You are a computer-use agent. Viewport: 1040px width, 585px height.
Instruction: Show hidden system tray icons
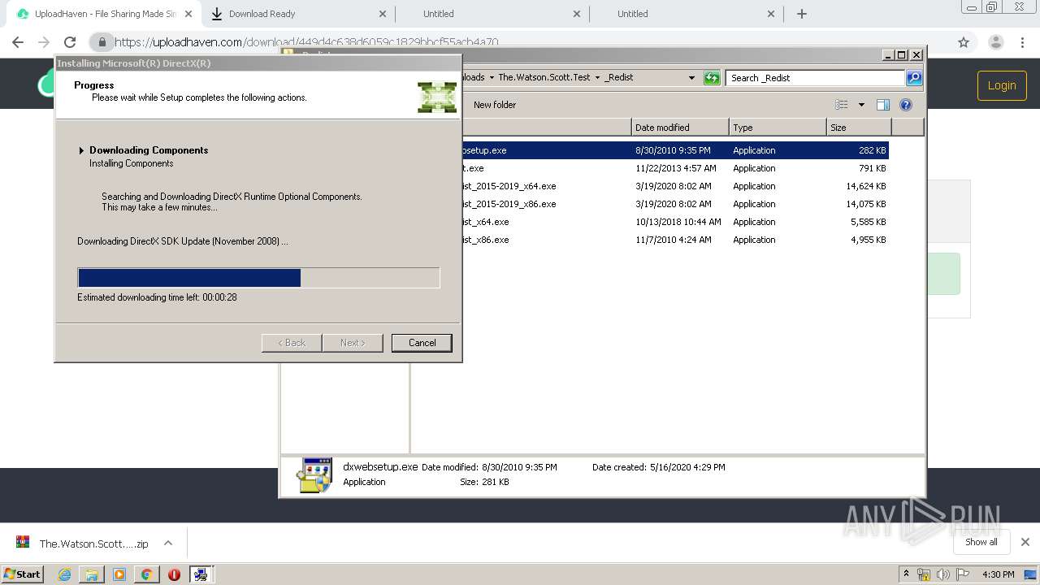coord(906,574)
